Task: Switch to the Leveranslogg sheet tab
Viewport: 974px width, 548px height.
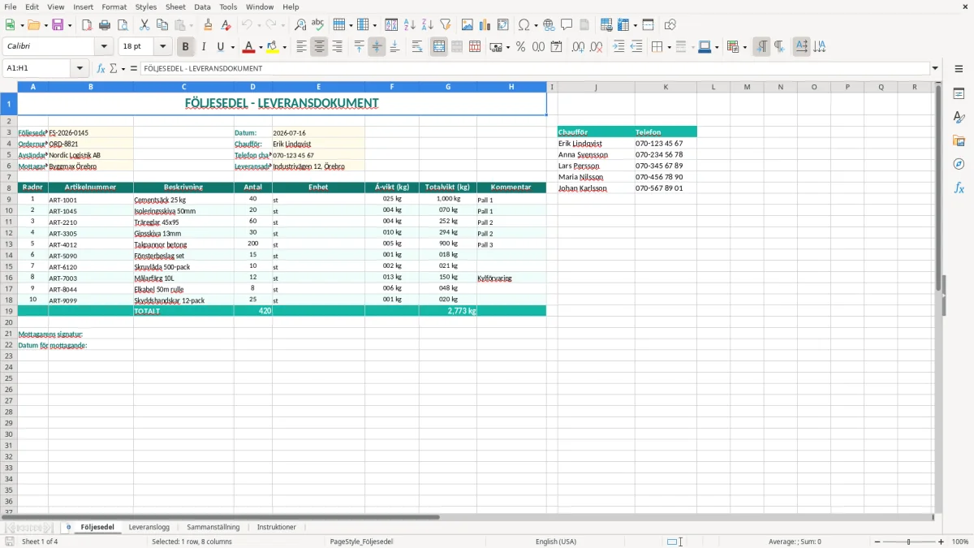Action: [149, 527]
